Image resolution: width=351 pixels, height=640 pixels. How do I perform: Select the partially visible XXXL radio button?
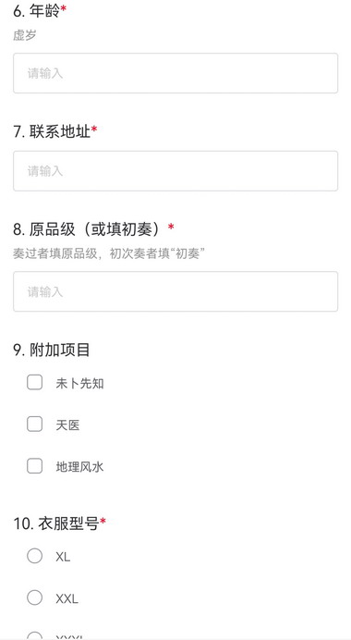click(35, 636)
